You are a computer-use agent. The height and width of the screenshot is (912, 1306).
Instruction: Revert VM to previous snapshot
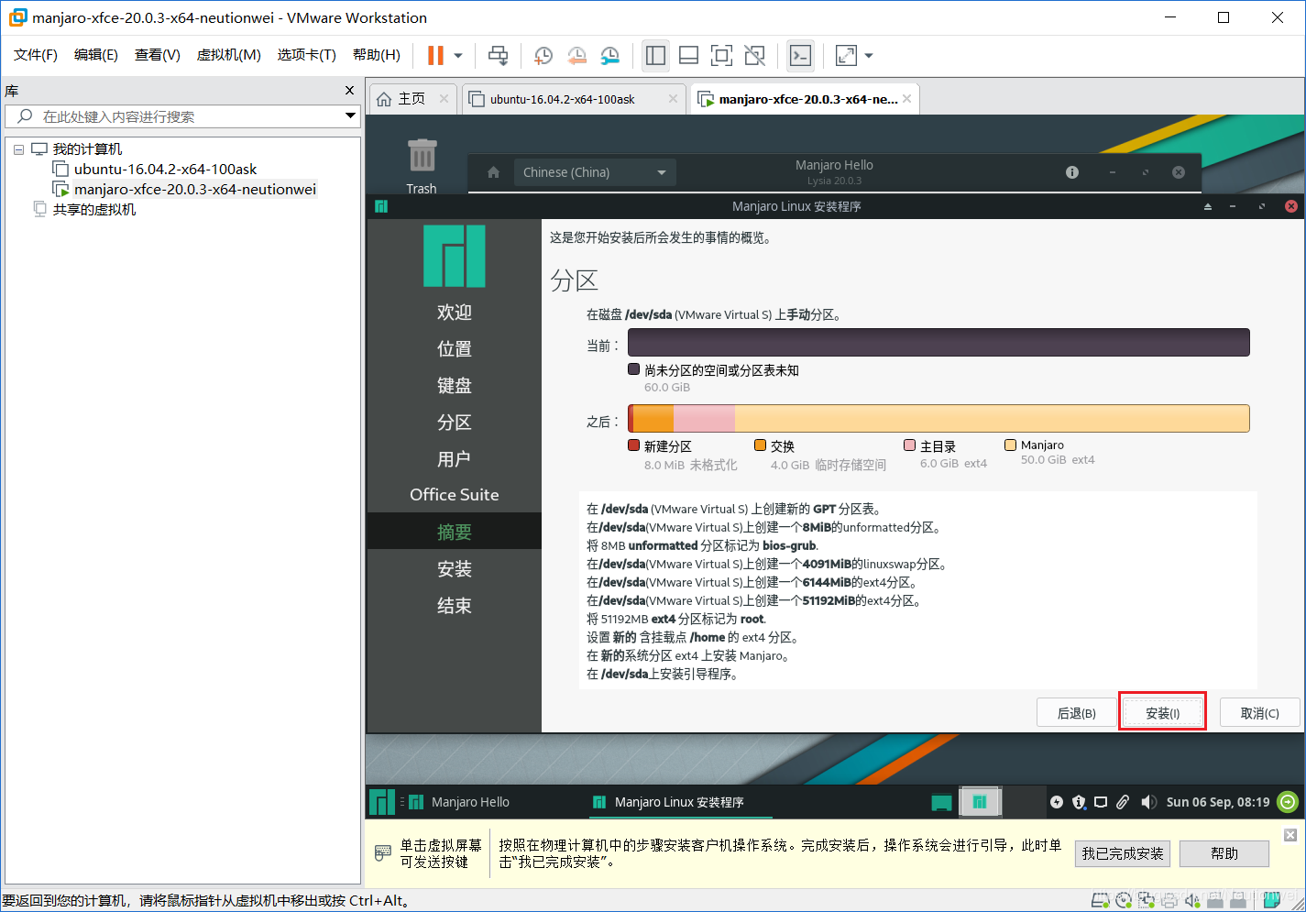pos(576,56)
